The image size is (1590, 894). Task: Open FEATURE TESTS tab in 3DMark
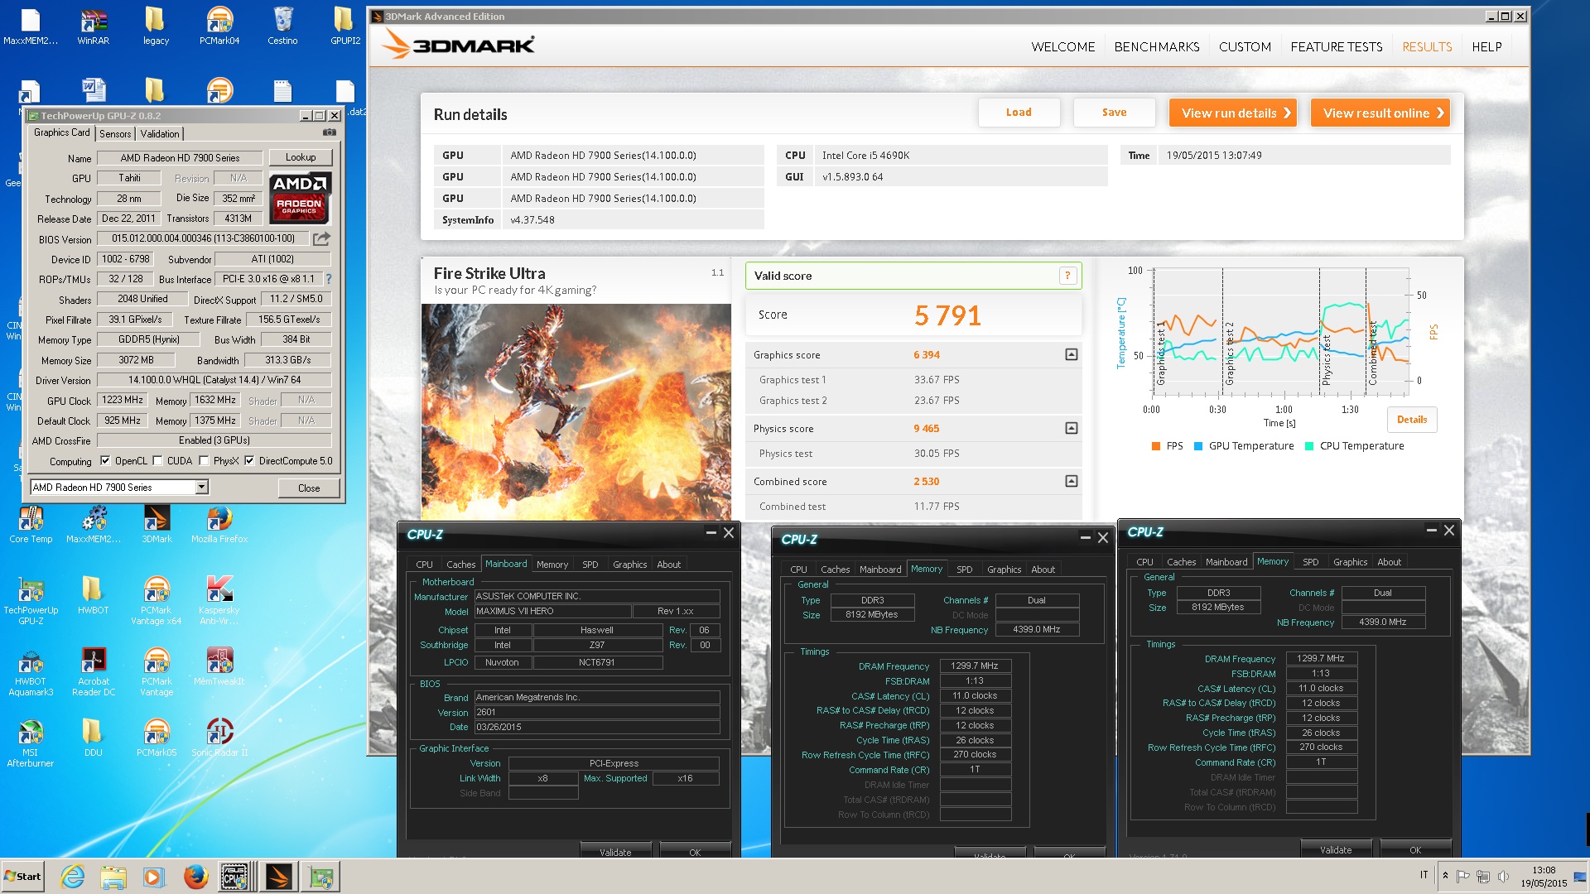pyautogui.click(x=1336, y=47)
